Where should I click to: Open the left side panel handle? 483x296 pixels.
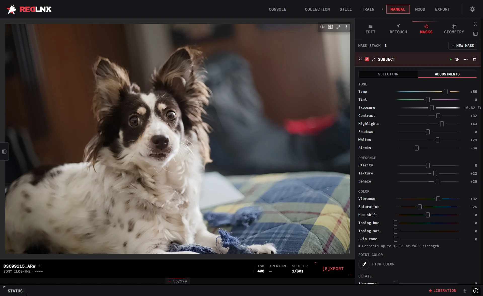(4, 152)
